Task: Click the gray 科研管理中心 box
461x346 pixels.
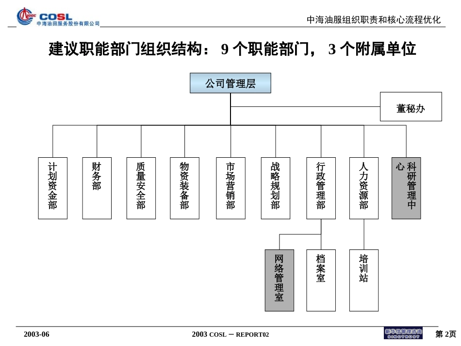Action: (x=406, y=188)
